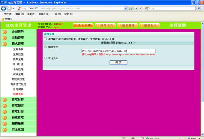Click the orange icon beside 公司資料

(x=4, y=32)
